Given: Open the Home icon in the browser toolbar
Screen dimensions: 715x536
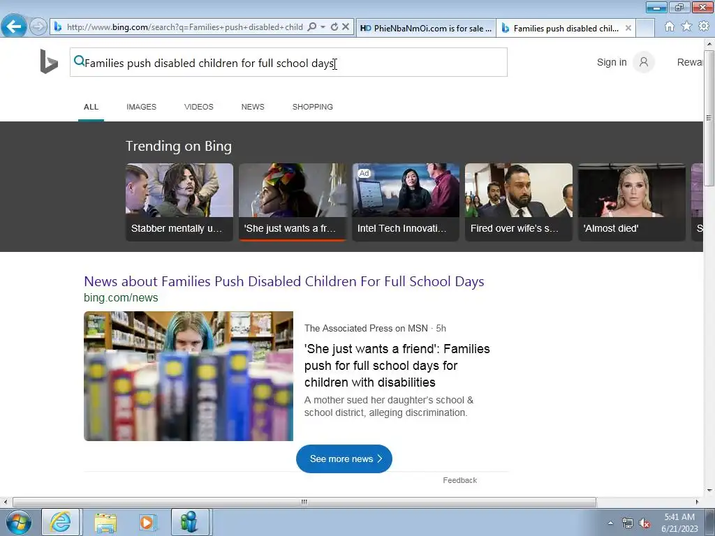Looking at the screenshot, I should (x=670, y=27).
